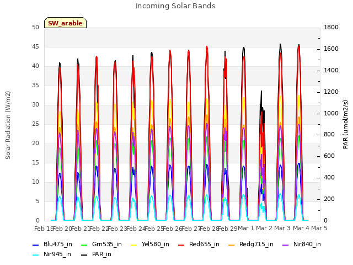Screen dimensions: 353x265
Task: Click the Mar 3 date tick label
Action: [282, 228]
